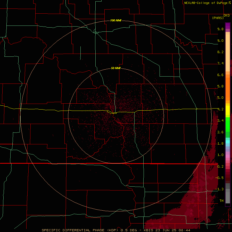Pick the bright green color bar segment
Image resolution: width=232 pixels, height=232 pixels.
point(228,124)
